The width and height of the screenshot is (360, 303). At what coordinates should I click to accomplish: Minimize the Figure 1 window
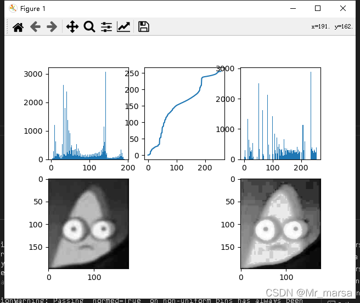coord(293,8)
